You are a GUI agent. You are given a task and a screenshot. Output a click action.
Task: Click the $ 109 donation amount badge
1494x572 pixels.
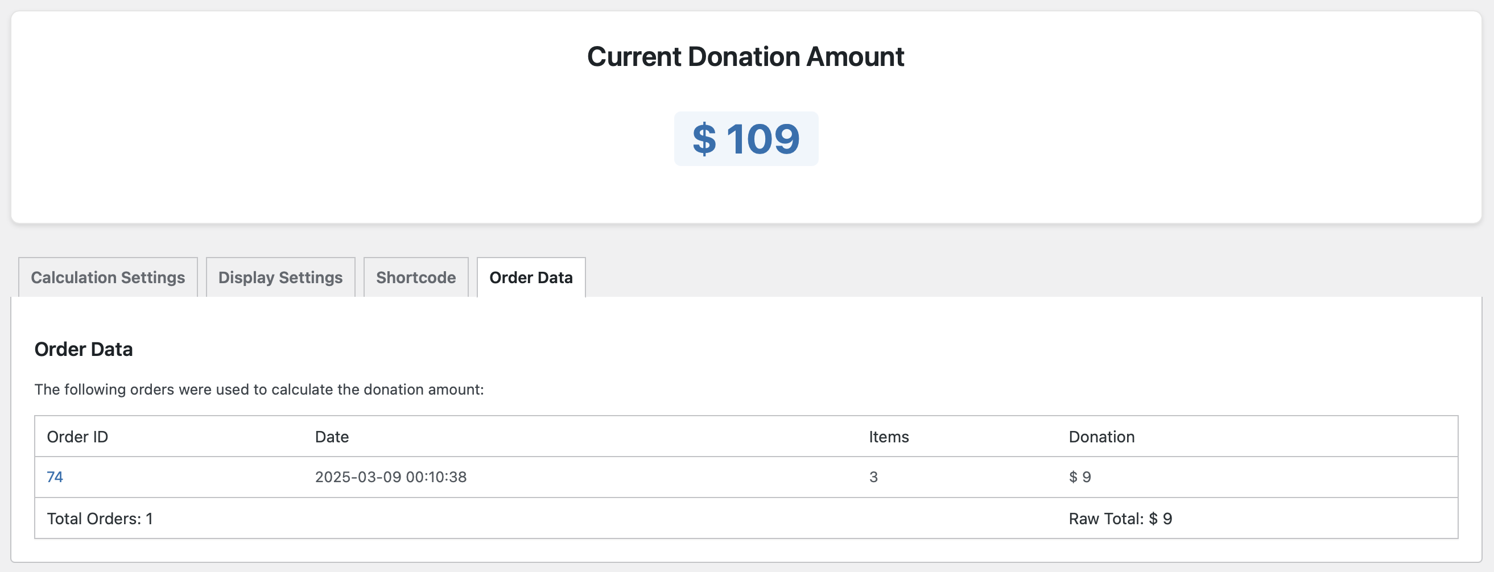pos(746,139)
